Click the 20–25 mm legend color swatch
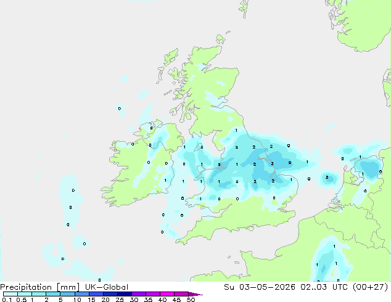 [x=110, y=294]
